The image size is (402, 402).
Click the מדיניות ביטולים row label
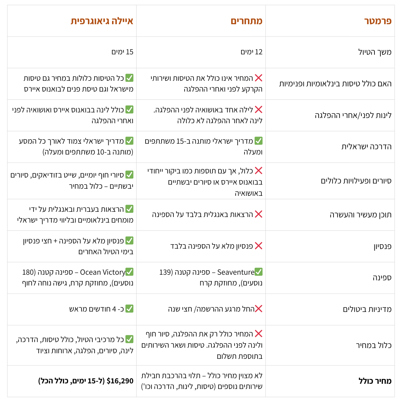[x=367, y=309]
